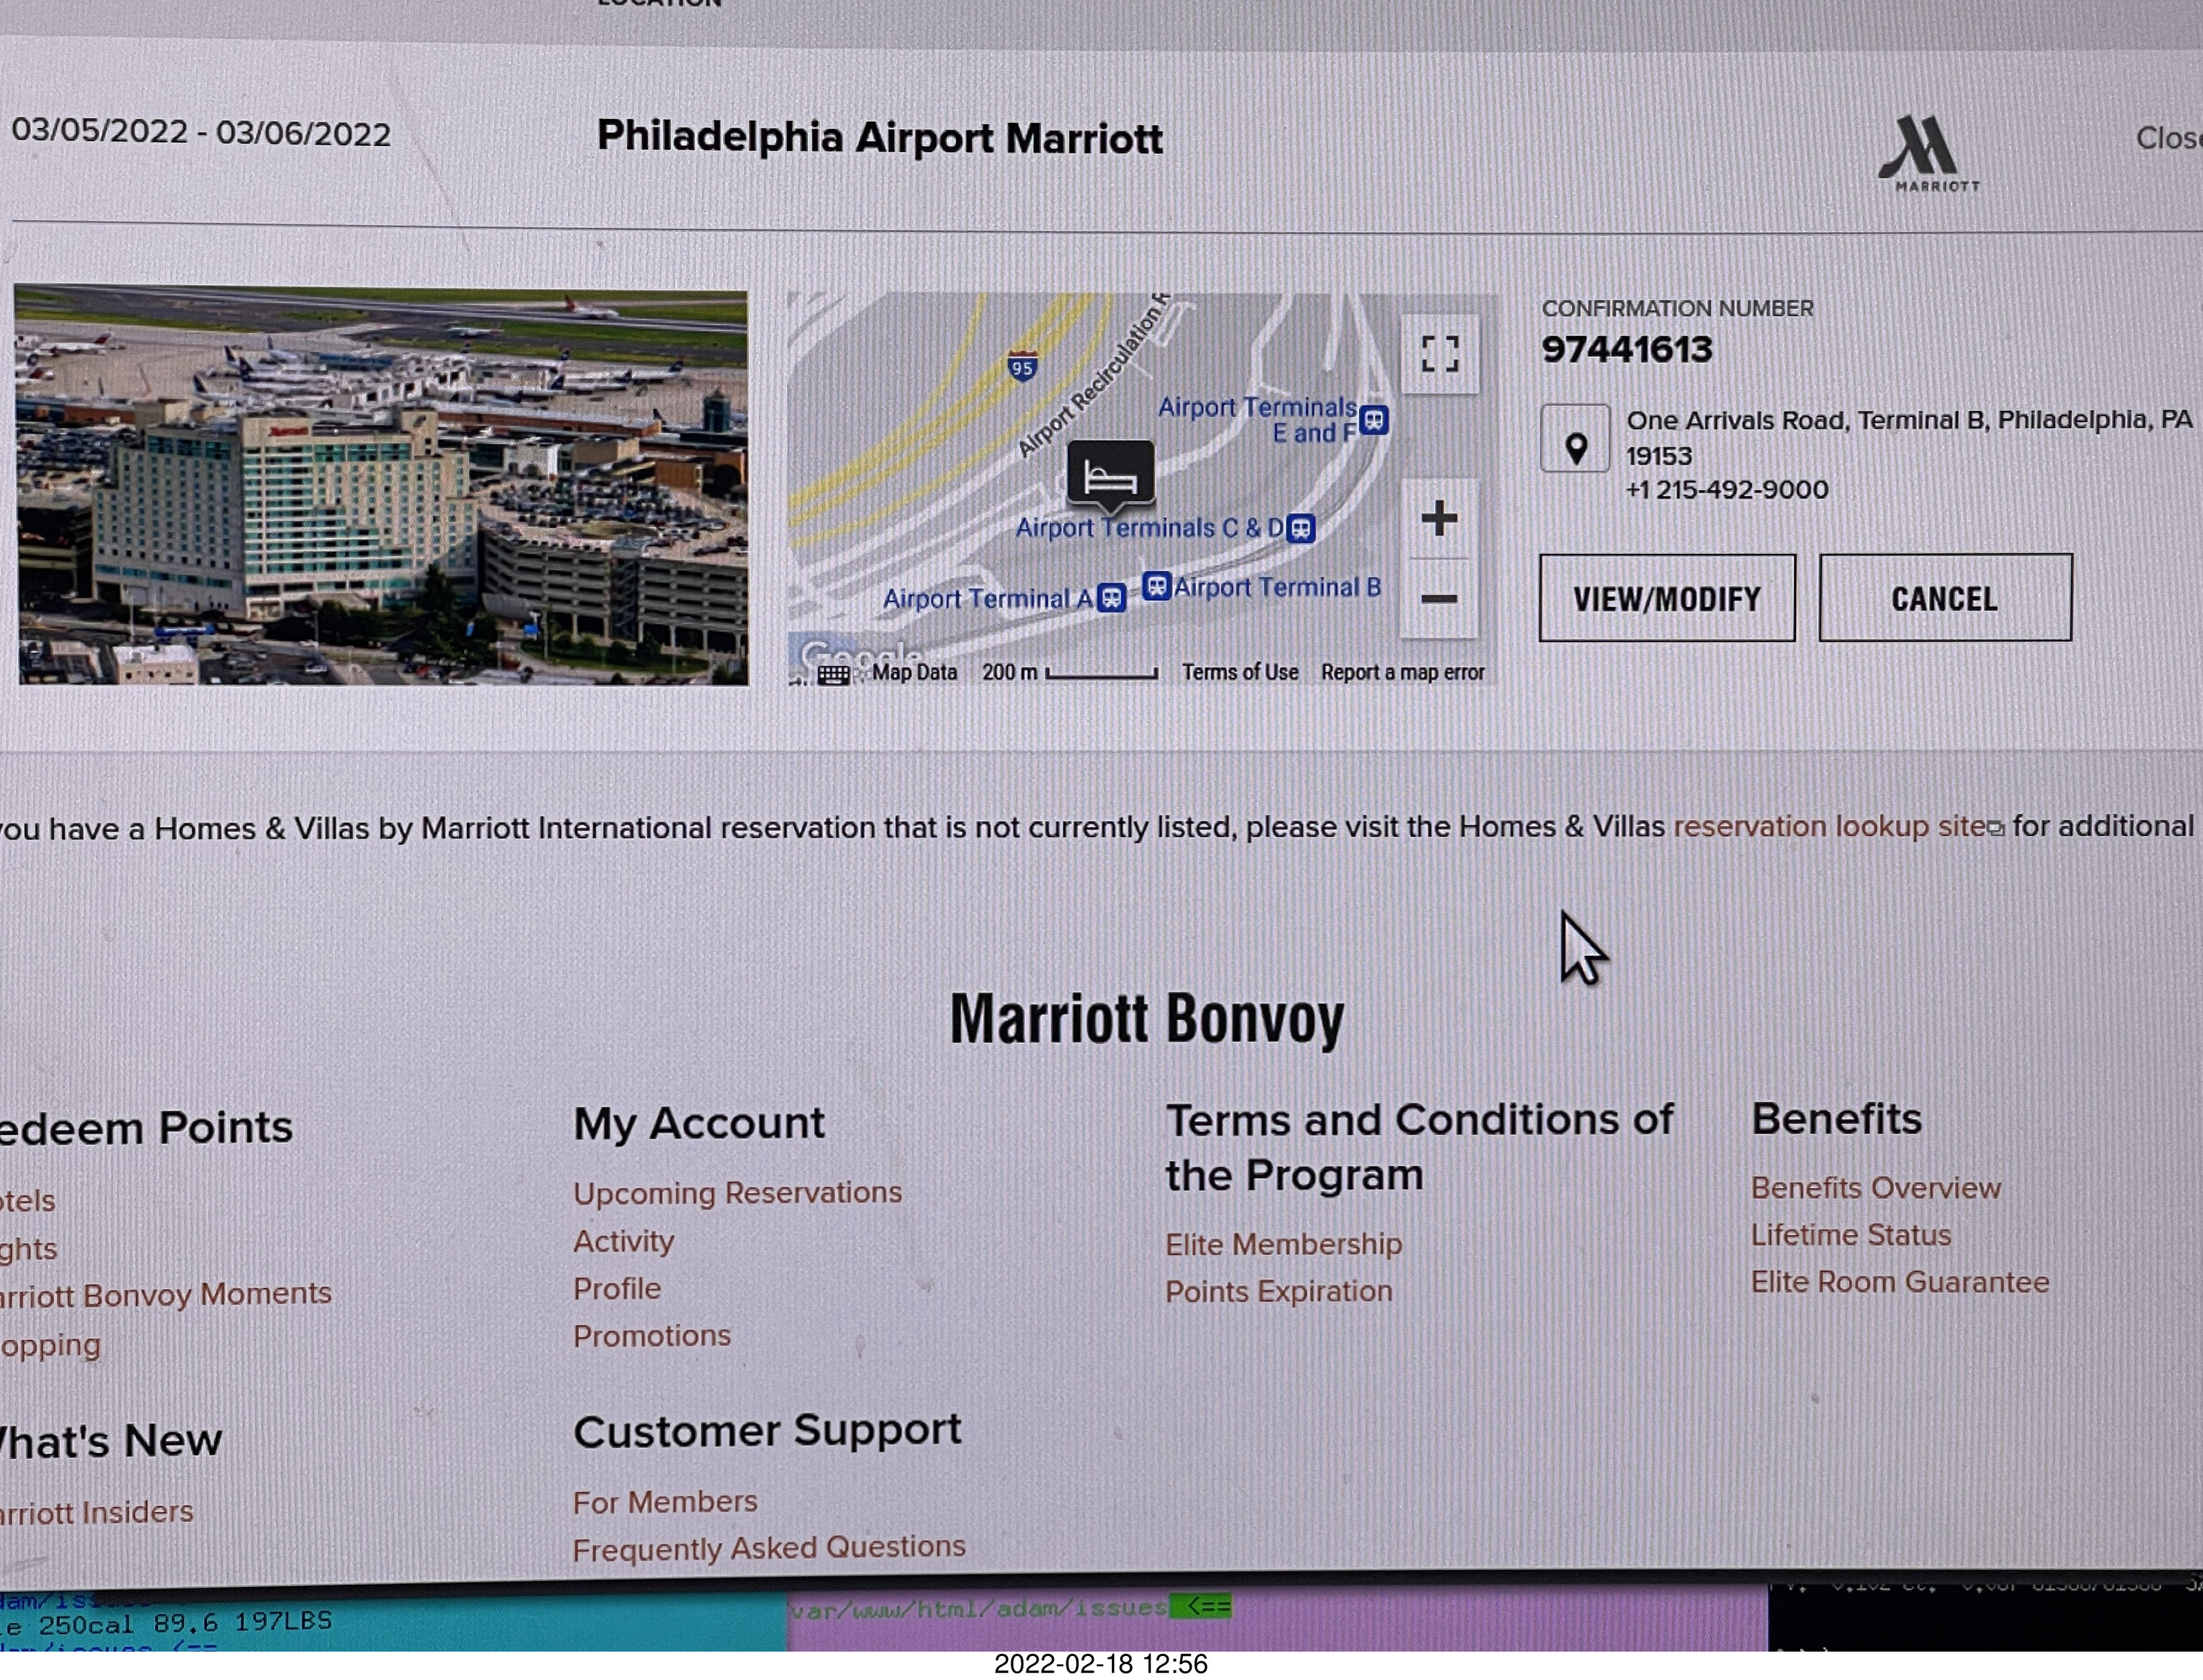
Task: Open Lifetime Status link
Action: pos(1850,1235)
